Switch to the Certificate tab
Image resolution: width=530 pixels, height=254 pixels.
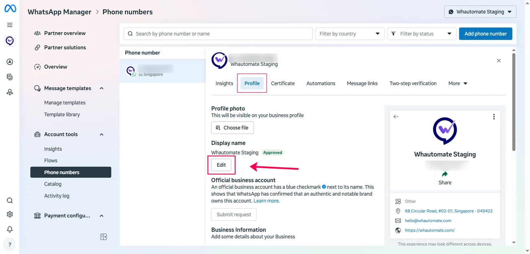283,83
